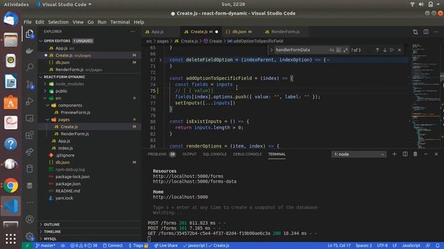
Task: Toggle Match Case in find widget
Action: pyautogui.click(x=332, y=50)
